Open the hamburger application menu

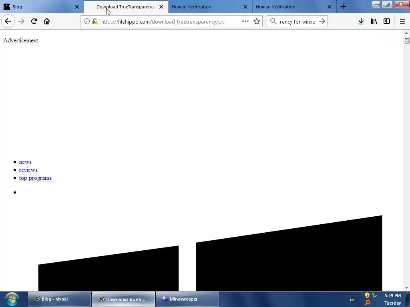pos(402,22)
